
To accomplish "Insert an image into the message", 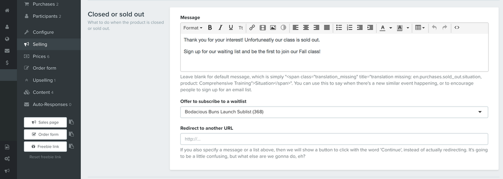I will (273, 28).
